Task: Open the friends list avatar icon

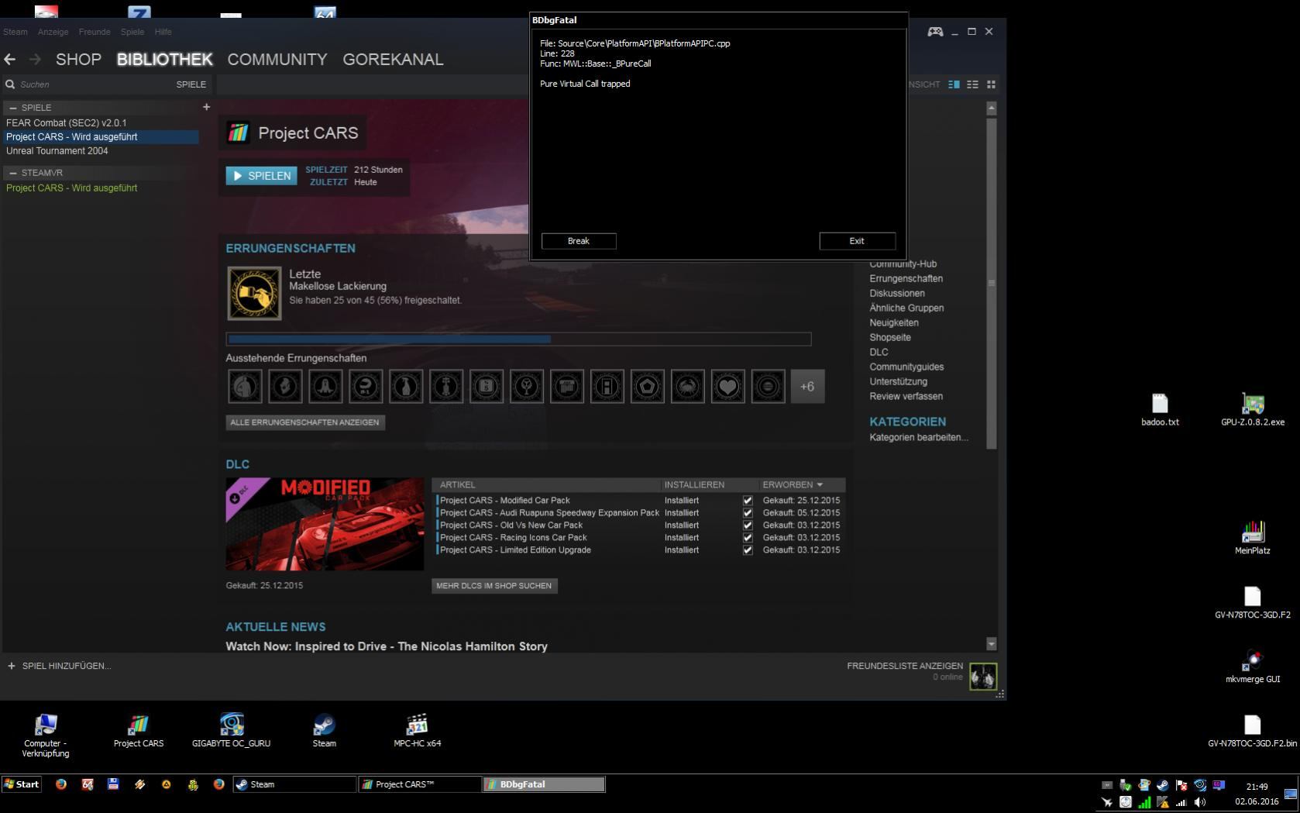Action: pos(983,677)
